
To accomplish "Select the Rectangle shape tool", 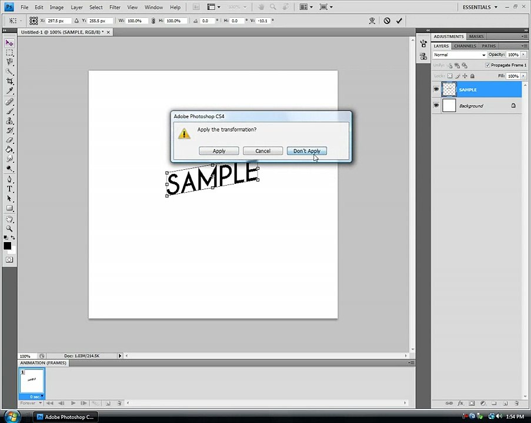I will coord(9,208).
